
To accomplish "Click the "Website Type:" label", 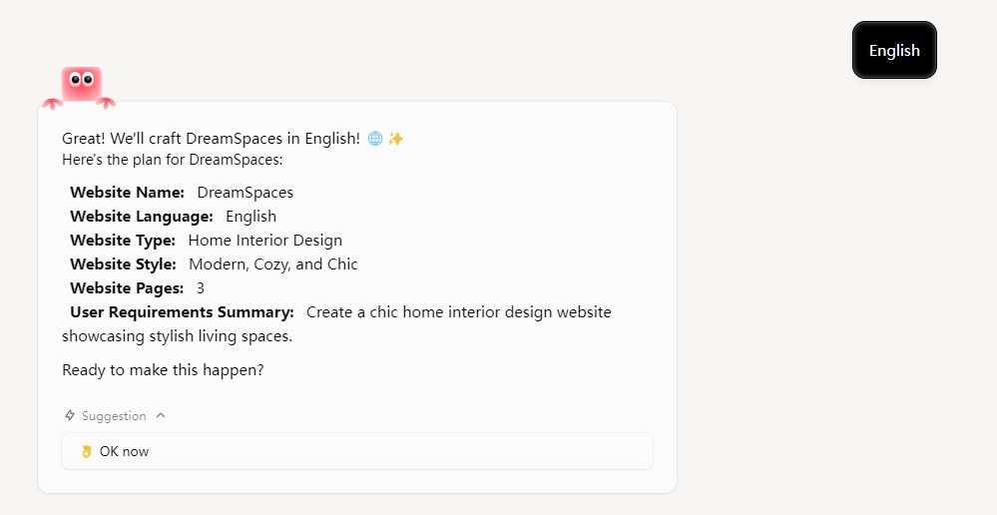I will pyautogui.click(x=122, y=240).
